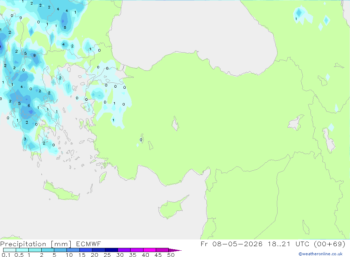350x257 pixels.
Task: Click the '0.5' legend label
Action: [19, 255]
